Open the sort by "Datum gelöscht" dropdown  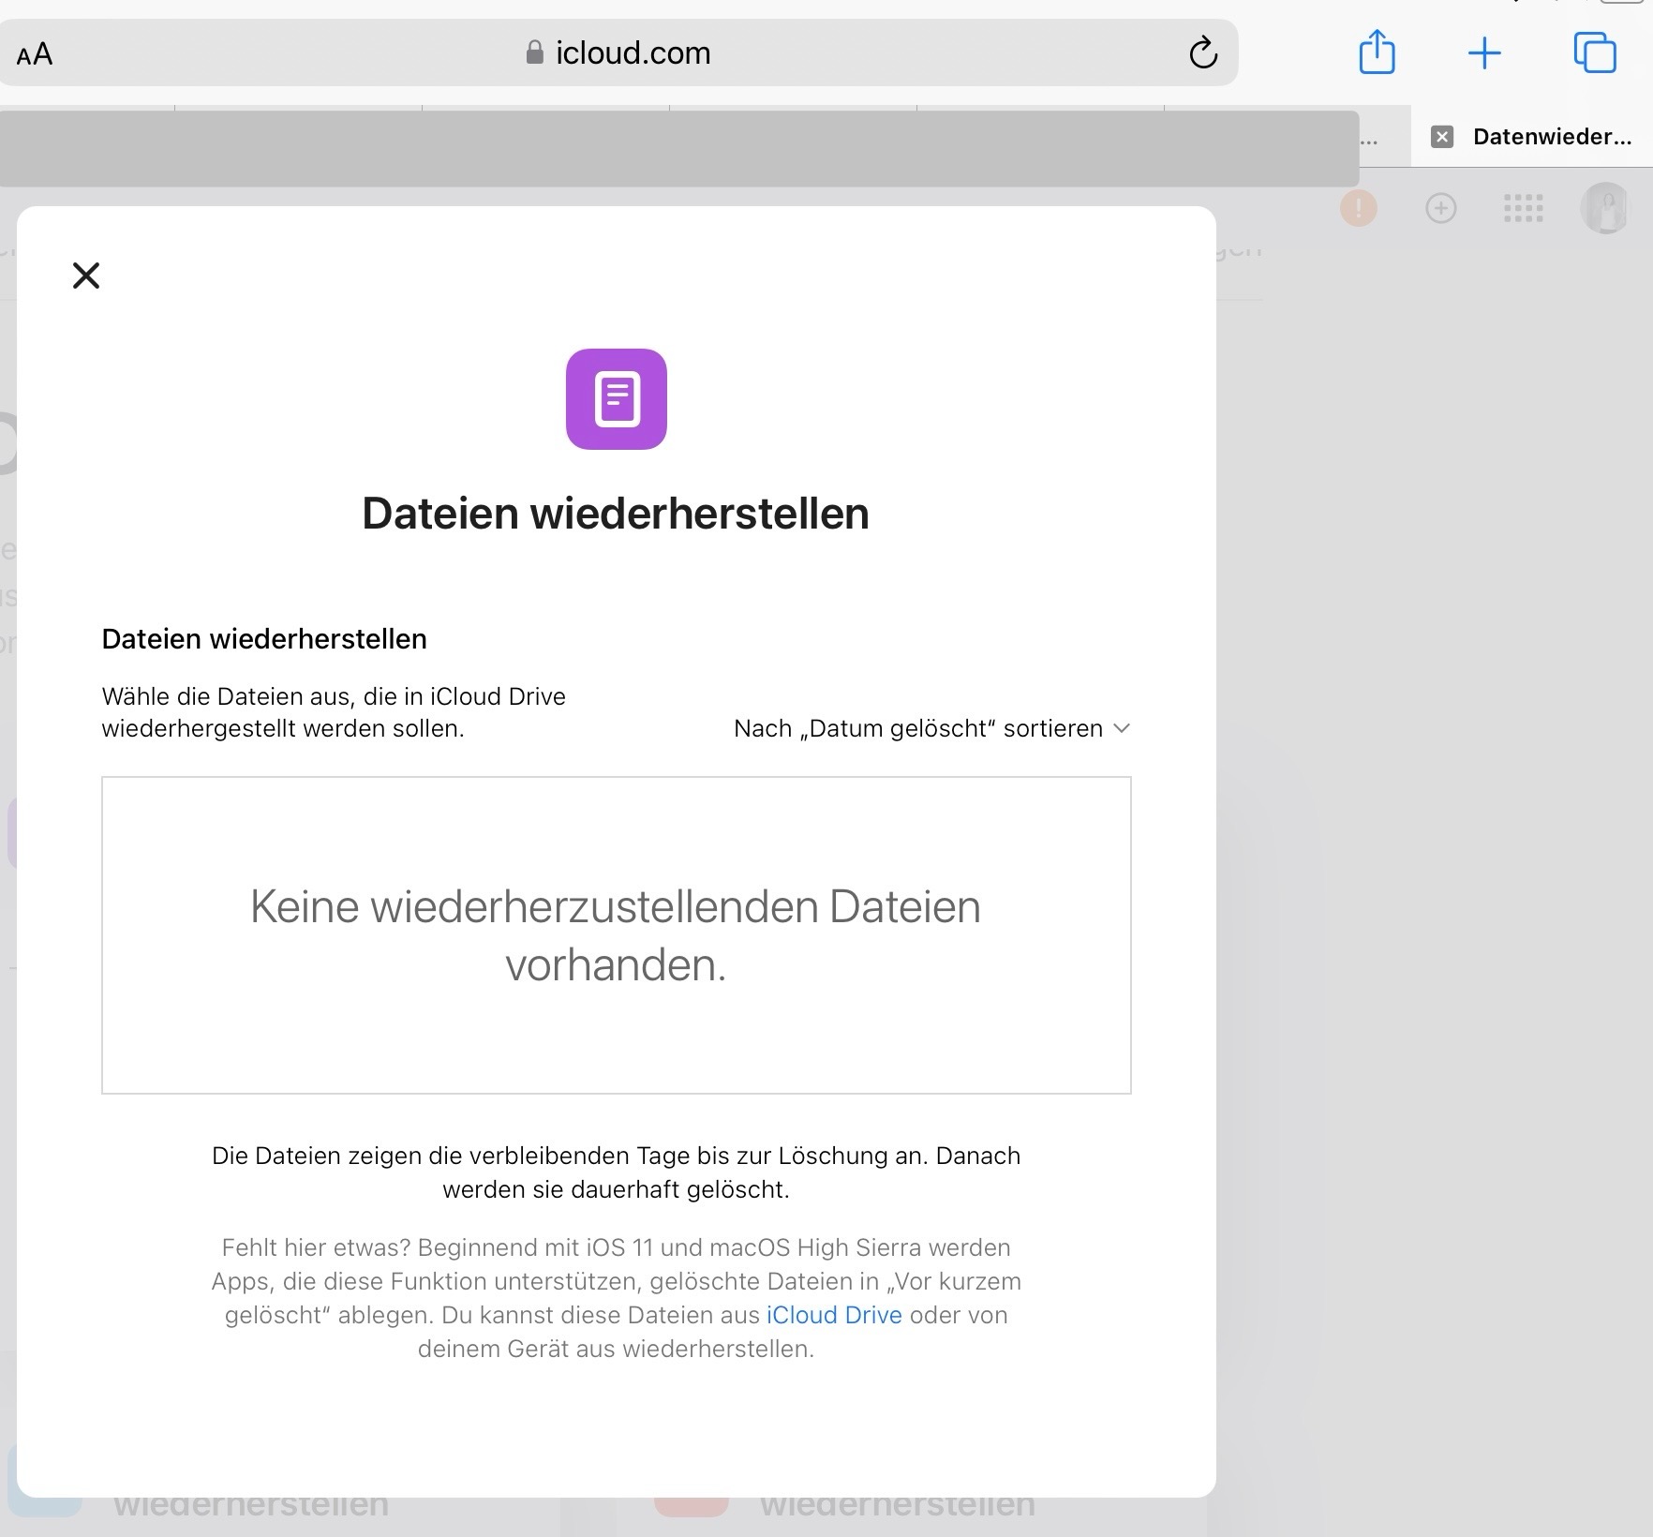(x=932, y=728)
